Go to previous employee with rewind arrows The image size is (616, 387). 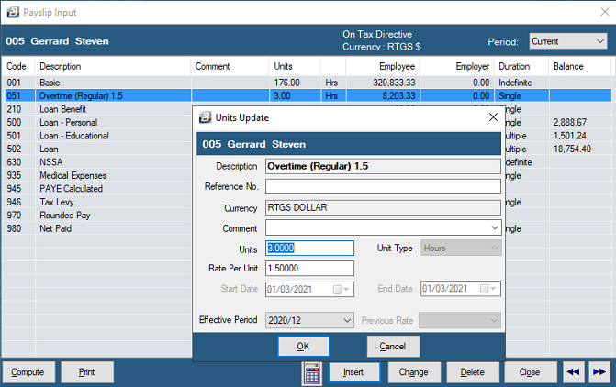[573, 372]
